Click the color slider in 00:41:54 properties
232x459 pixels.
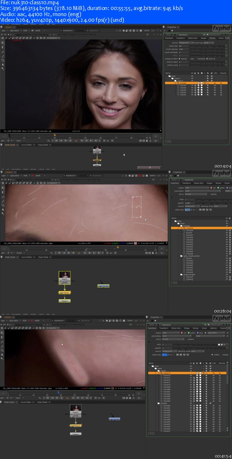pyautogui.click(x=195, y=345)
